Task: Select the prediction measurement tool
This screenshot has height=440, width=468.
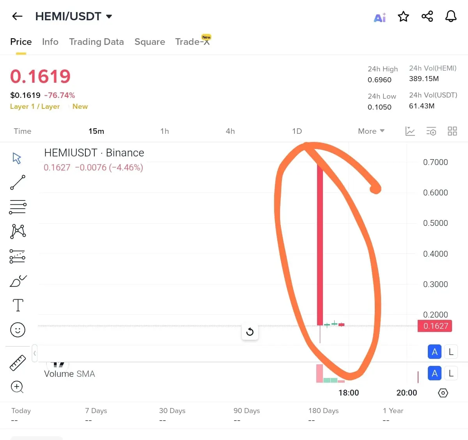Action: (17, 256)
